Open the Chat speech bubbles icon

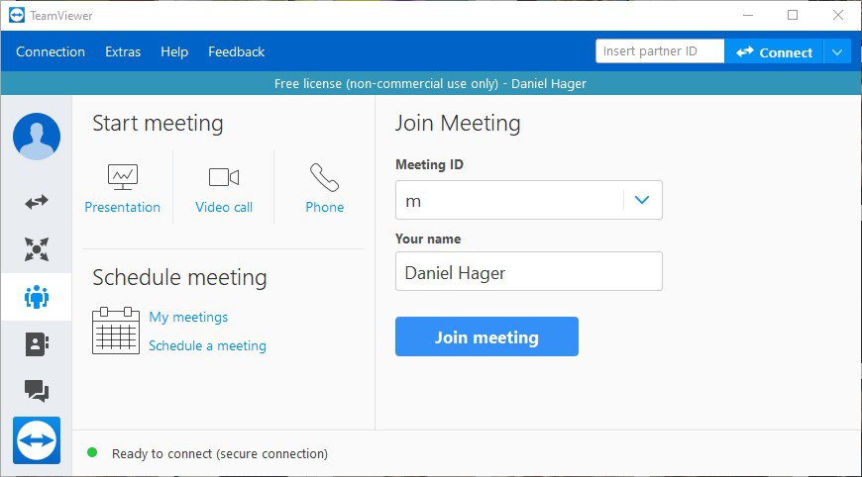tap(37, 391)
